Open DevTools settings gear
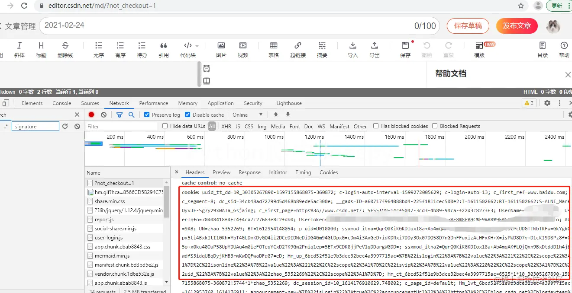Screen dimensions: 572x293 point(547,103)
